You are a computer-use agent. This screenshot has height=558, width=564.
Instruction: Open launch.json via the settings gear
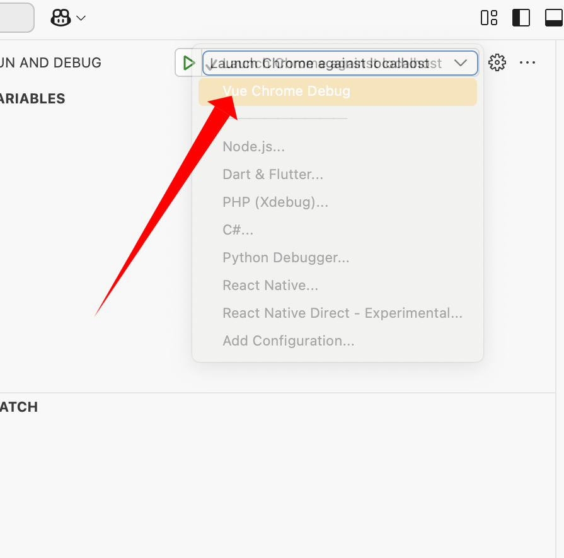coord(497,62)
